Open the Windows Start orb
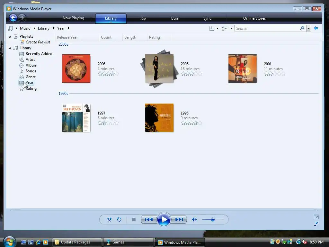 point(9,242)
